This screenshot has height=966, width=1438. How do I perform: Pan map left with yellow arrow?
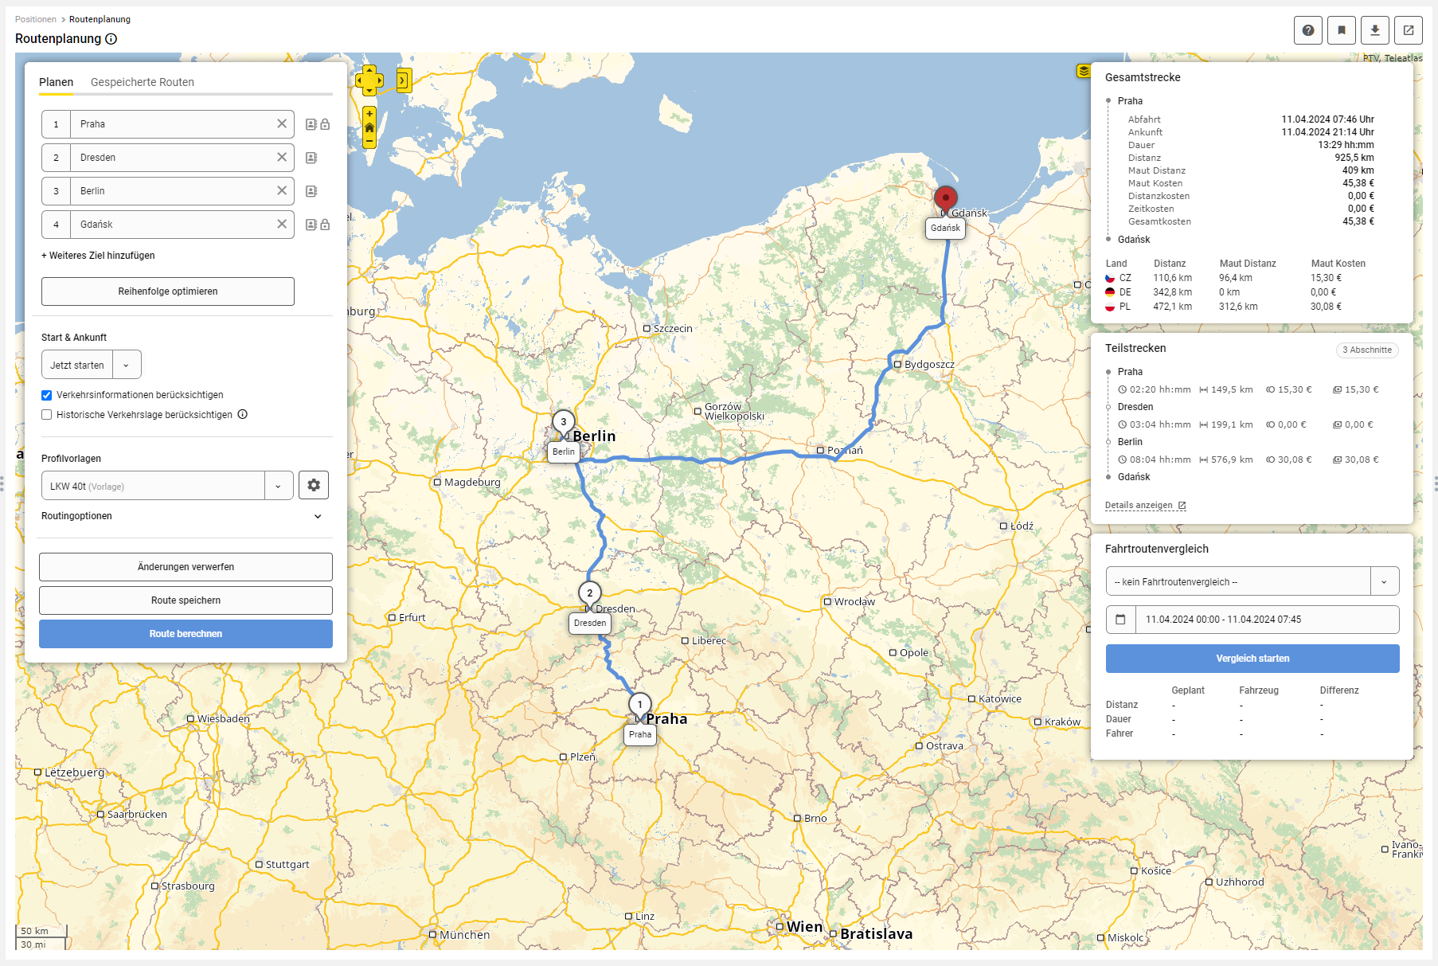click(x=360, y=80)
